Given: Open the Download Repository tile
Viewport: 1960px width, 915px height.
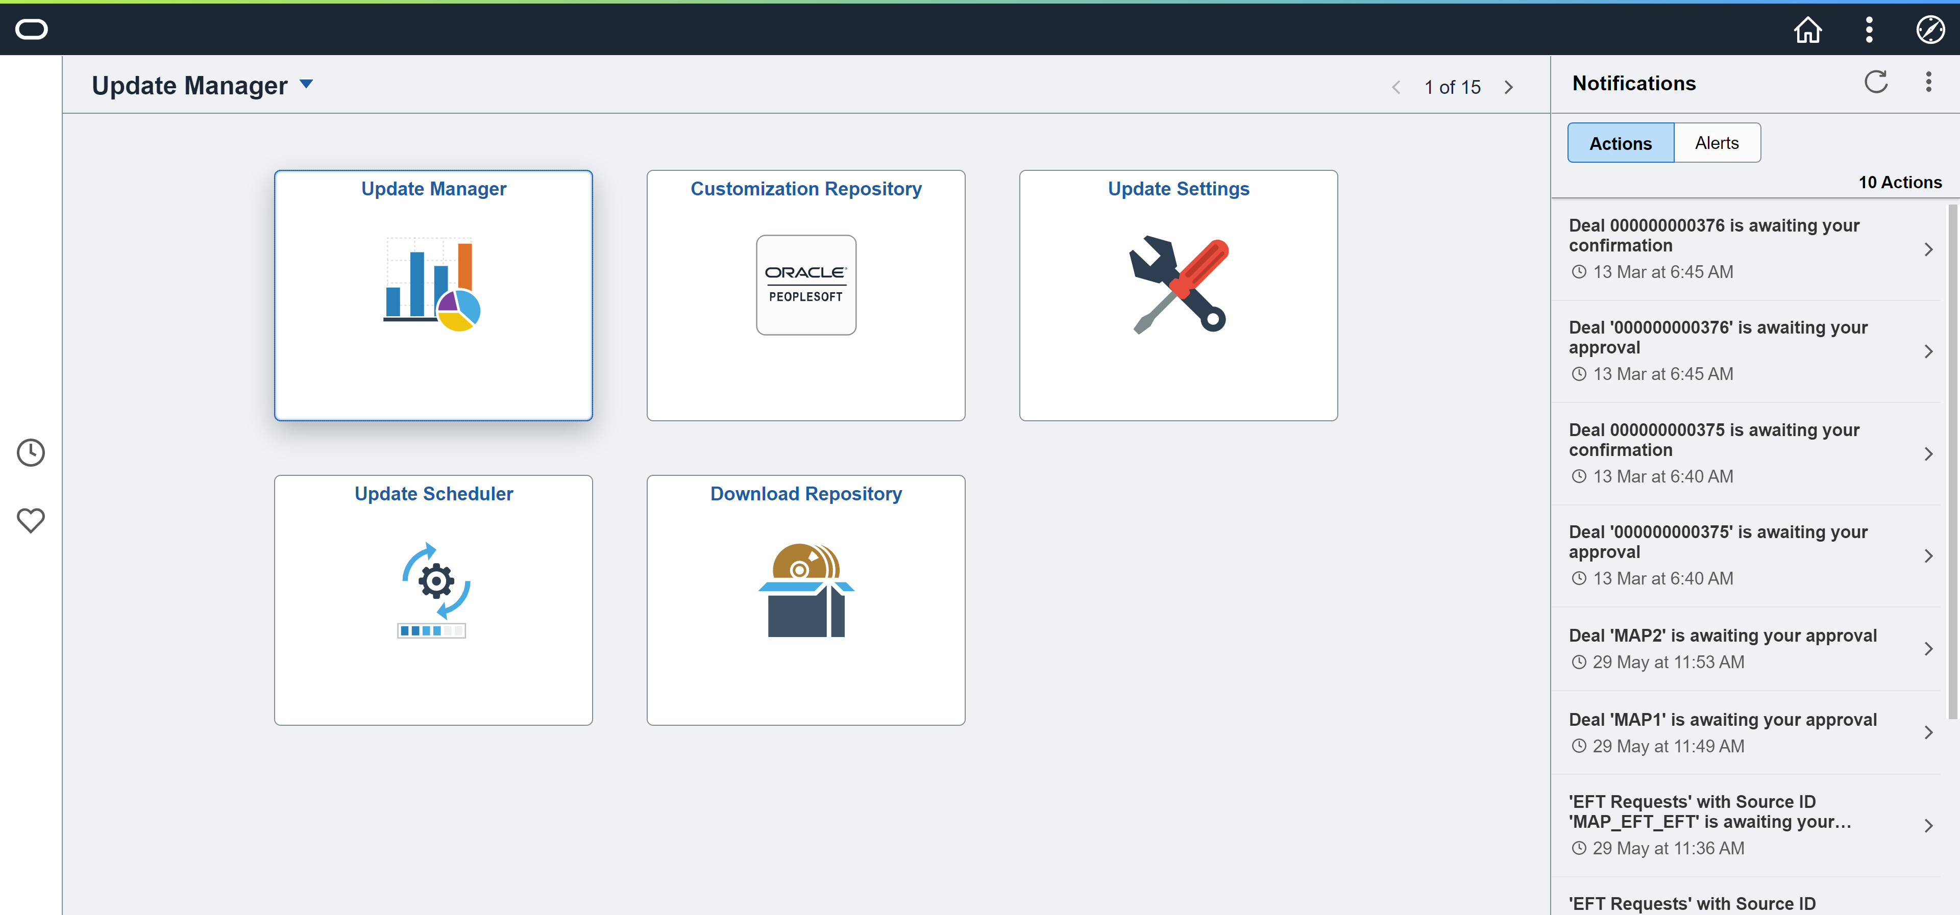Looking at the screenshot, I should 806,600.
